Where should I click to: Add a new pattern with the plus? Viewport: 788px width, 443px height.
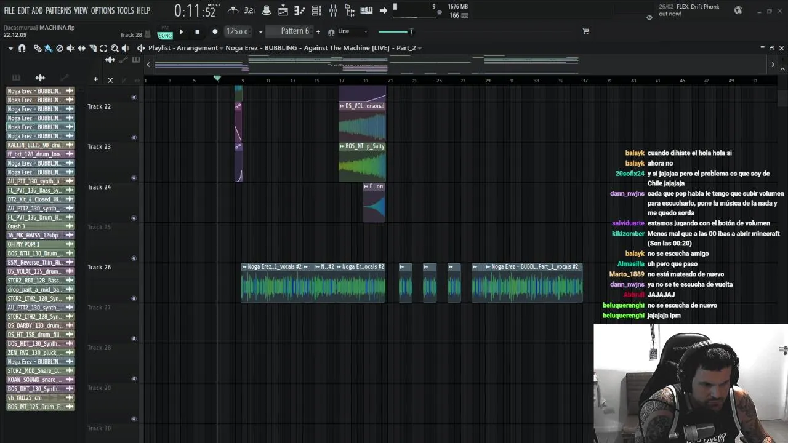coord(318,32)
